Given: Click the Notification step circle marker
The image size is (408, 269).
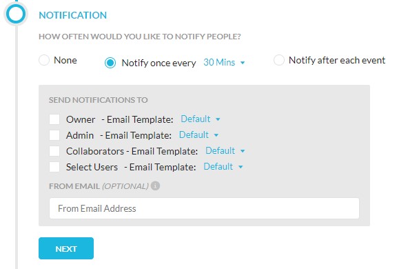Looking at the screenshot, I should [16, 14].
